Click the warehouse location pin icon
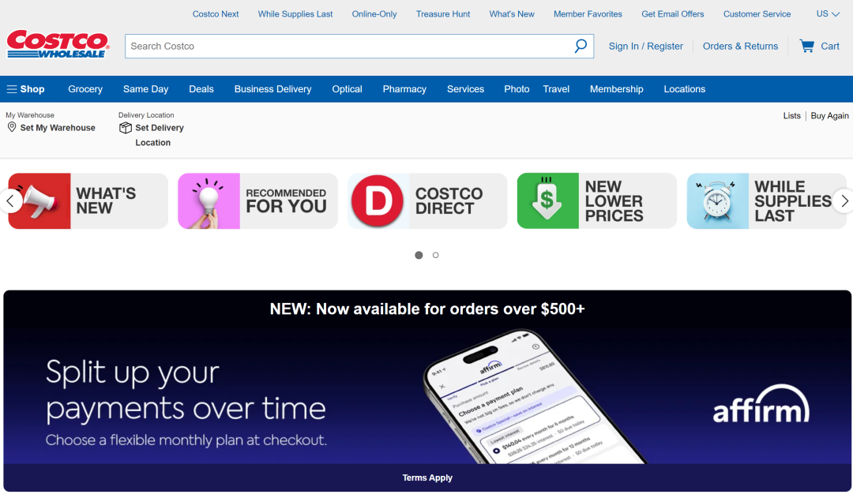 (x=11, y=127)
